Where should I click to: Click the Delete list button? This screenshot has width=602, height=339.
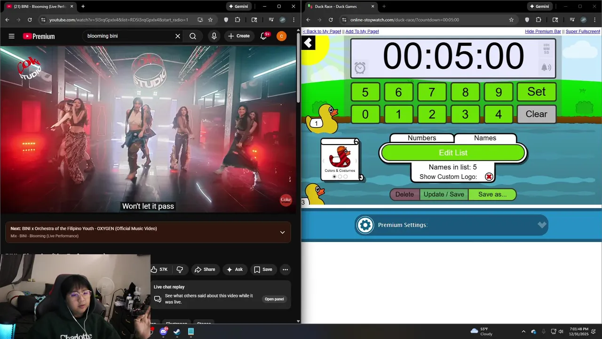(x=404, y=194)
